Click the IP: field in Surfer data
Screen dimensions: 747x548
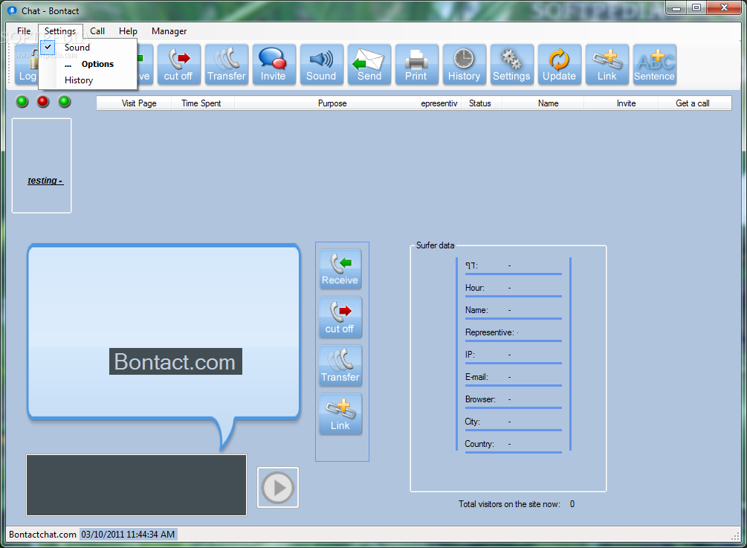point(513,355)
